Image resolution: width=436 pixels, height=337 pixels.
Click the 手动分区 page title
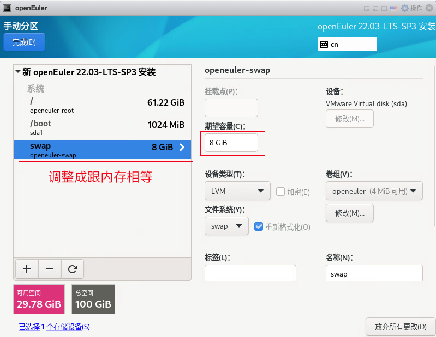(21, 26)
